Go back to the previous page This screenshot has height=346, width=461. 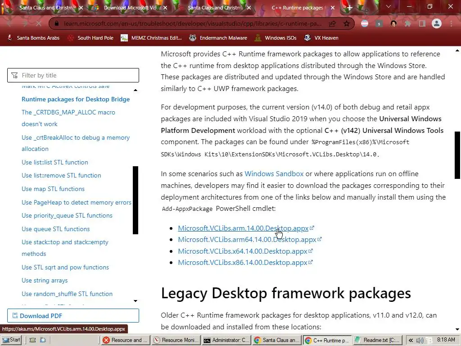click(10, 23)
